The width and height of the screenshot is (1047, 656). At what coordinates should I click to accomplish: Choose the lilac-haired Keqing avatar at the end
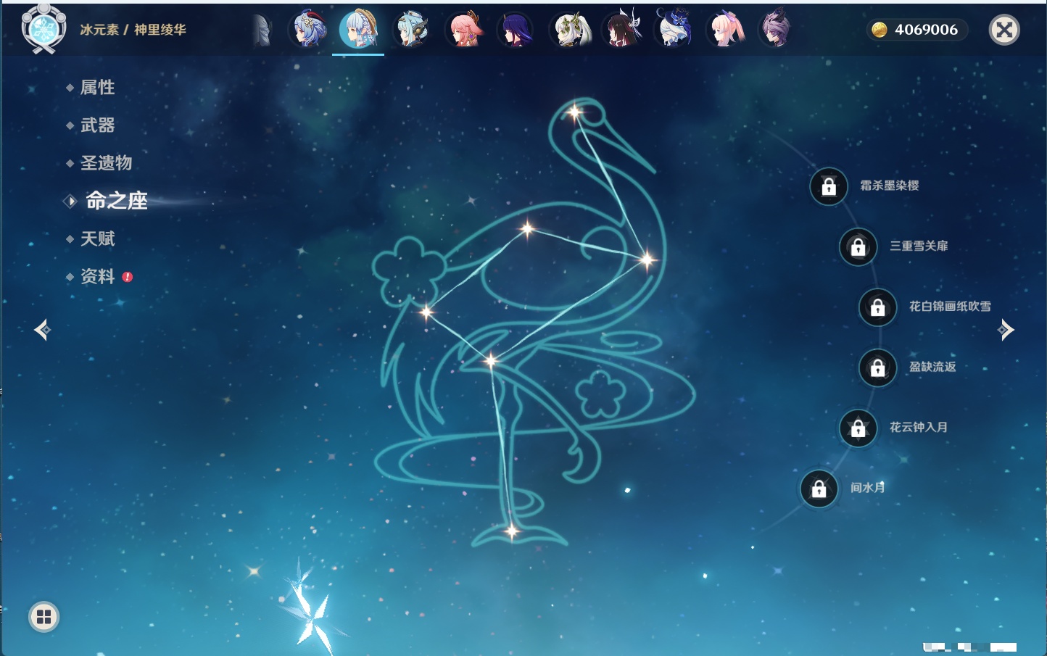pos(775,30)
